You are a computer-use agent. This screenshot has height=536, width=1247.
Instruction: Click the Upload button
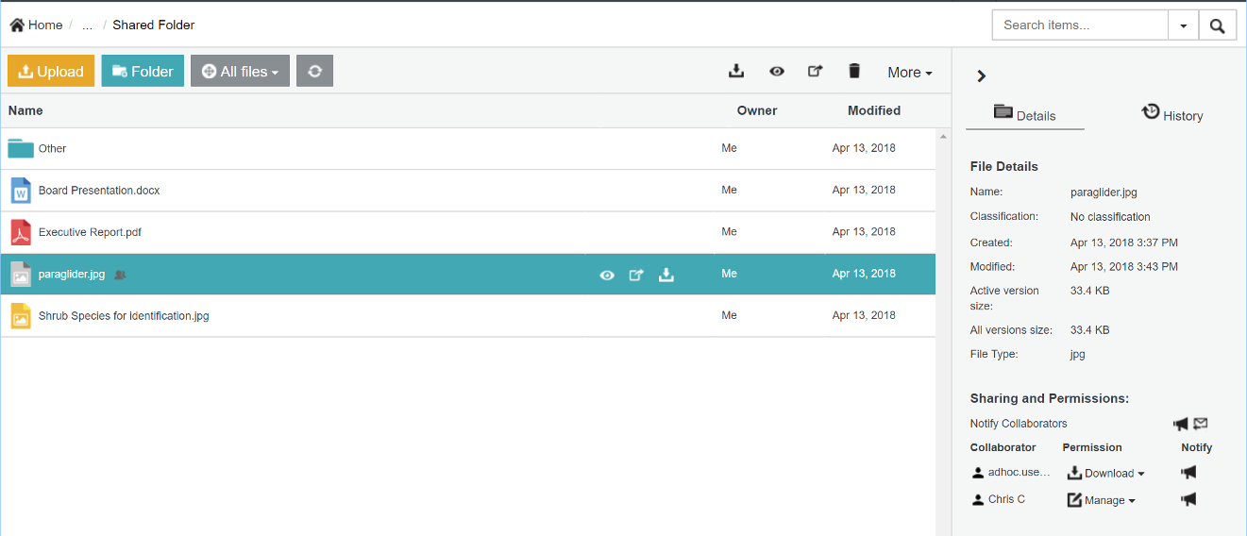[51, 72]
